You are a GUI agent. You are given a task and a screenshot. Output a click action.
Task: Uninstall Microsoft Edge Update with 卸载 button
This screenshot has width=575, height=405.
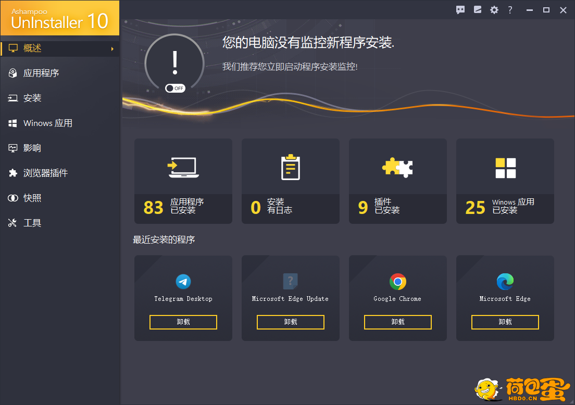pos(291,322)
